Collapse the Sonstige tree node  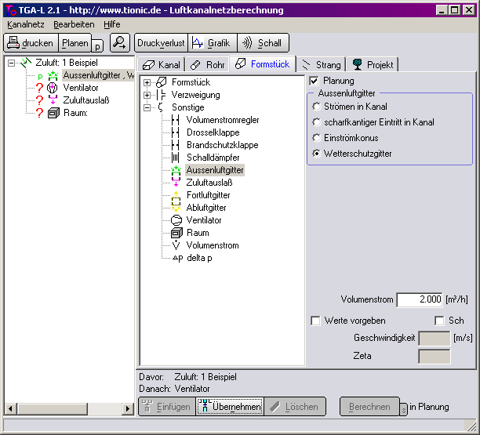[x=147, y=107]
